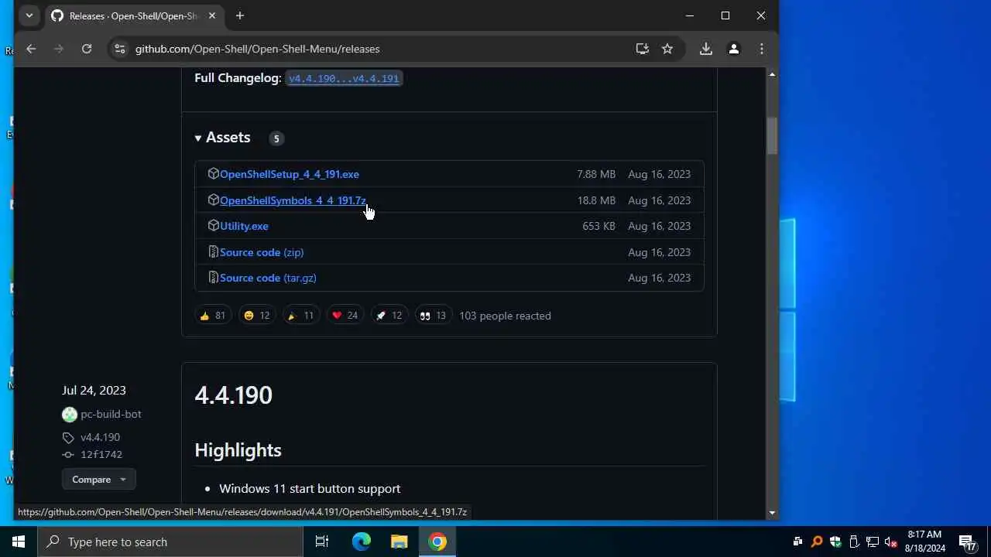Download Utility.exe
Screen dimensions: 991x557
[244, 226]
